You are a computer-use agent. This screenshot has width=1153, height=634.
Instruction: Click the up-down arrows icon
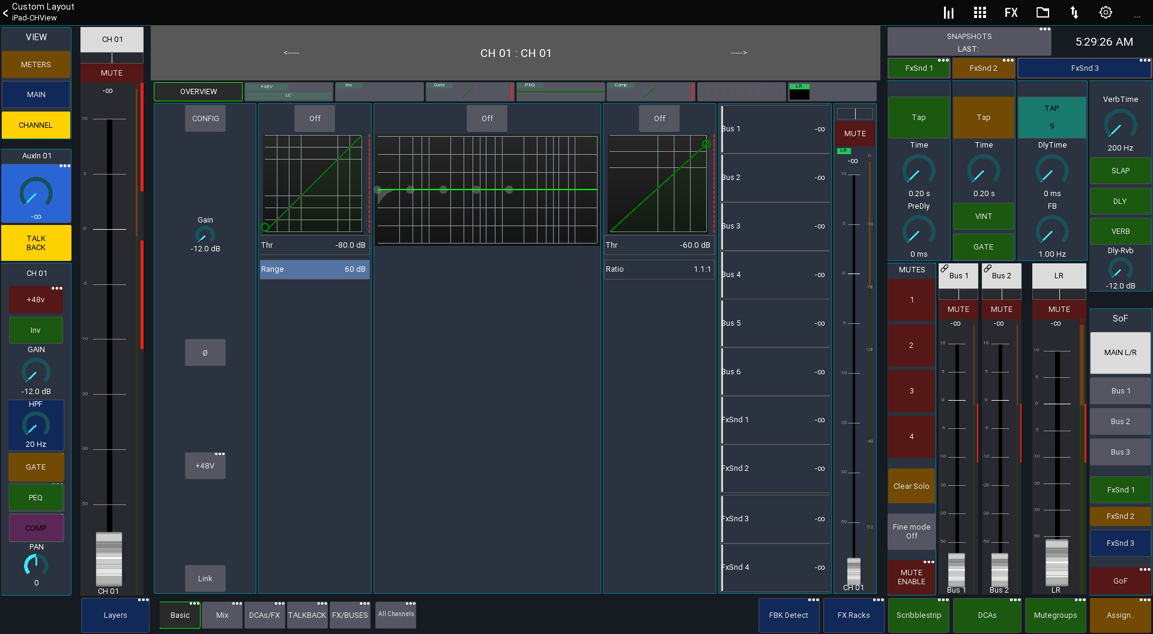(1074, 13)
